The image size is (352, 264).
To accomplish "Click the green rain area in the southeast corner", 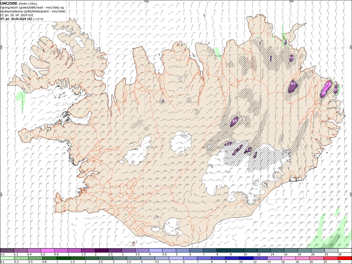I will click(x=330, y=234).
